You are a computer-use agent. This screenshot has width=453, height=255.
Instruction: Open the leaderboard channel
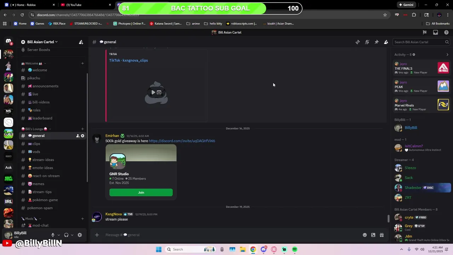pyautogui.click(x=52, y=118)
